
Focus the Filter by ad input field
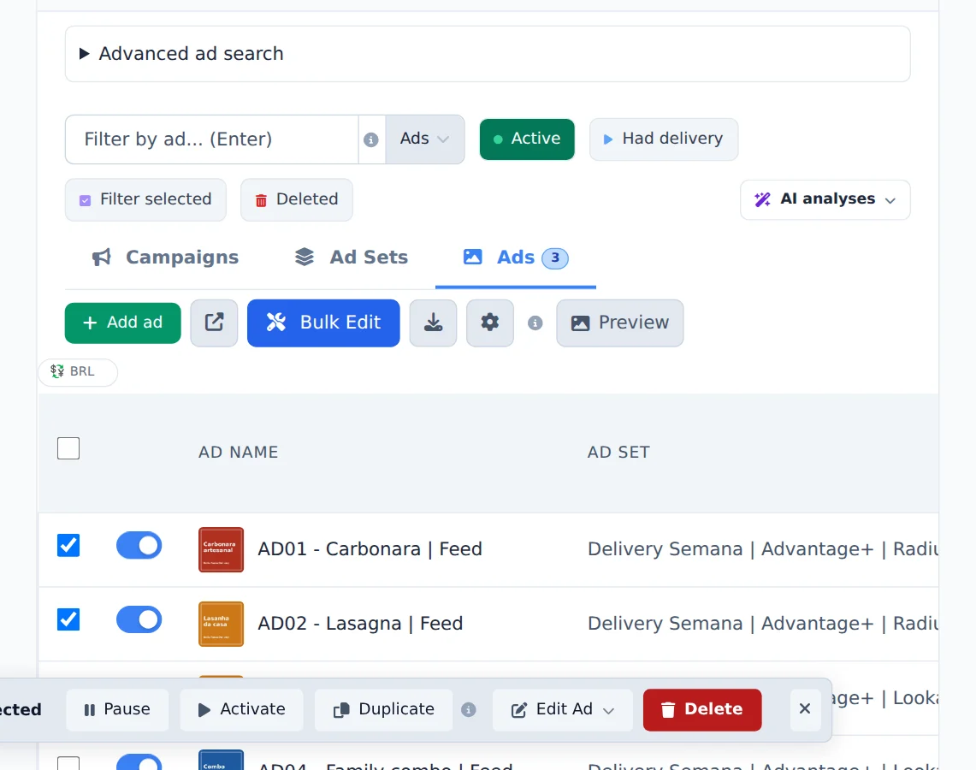(x=211, y=139)
